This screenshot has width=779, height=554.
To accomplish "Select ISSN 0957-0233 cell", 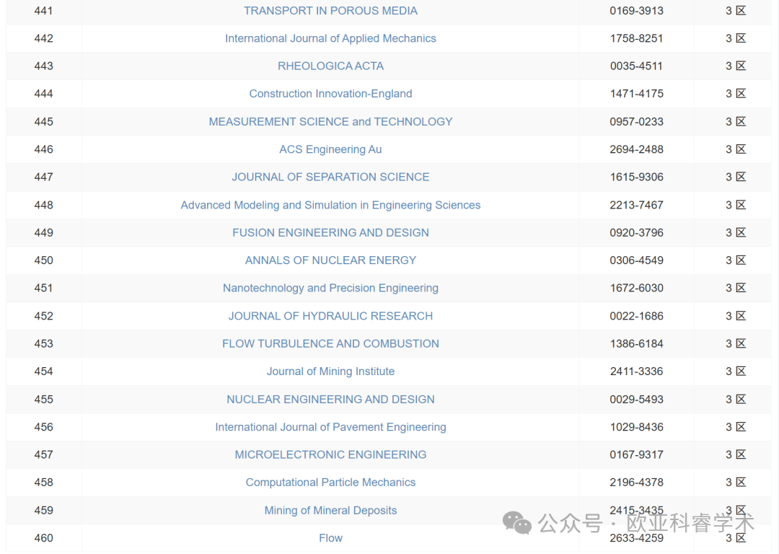I will coord(636,122).
